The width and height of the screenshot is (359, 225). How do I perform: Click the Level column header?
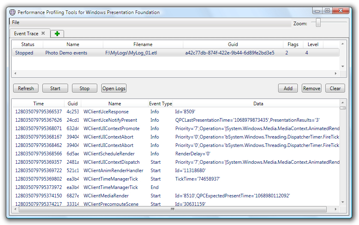coord(313,44)
